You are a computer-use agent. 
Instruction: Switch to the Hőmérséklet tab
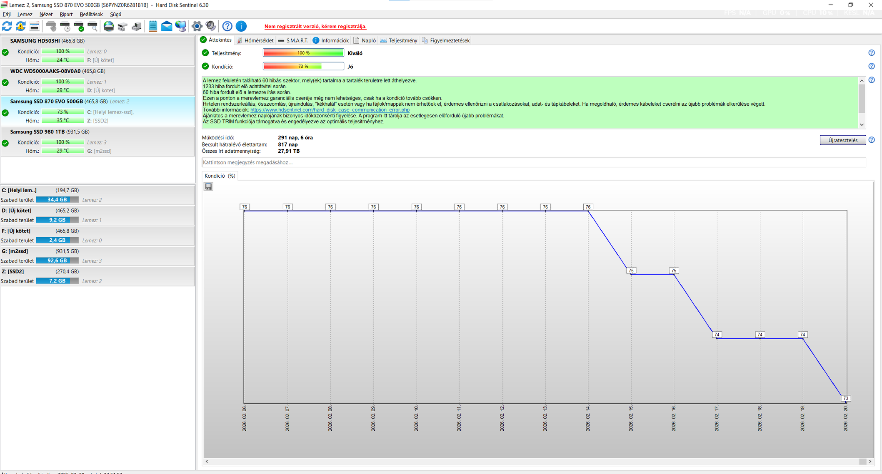(255, 40)
